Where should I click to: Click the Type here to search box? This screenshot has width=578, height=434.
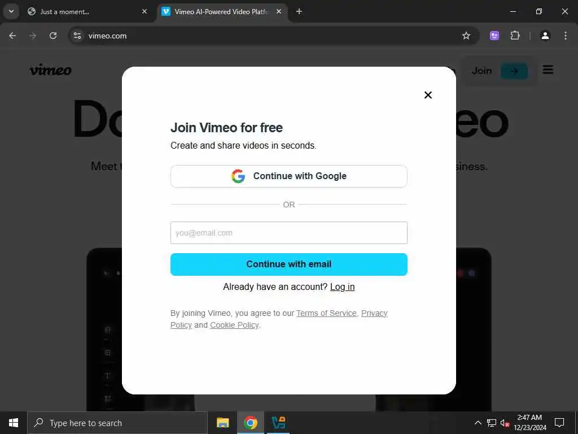117,423
